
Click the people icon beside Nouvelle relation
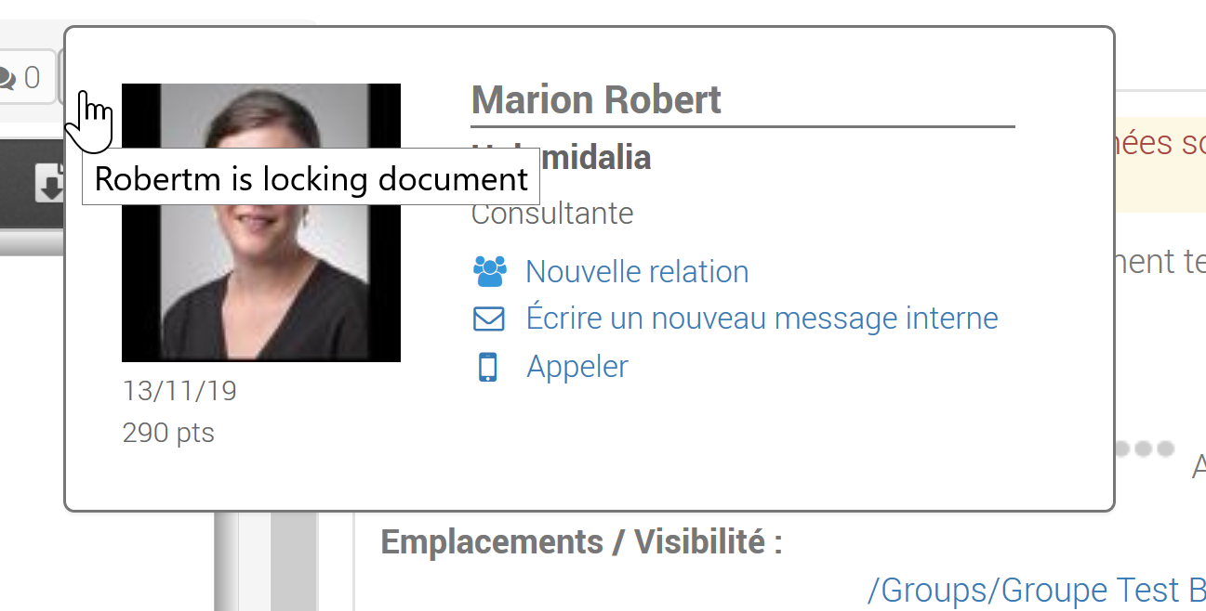(489, 271)
